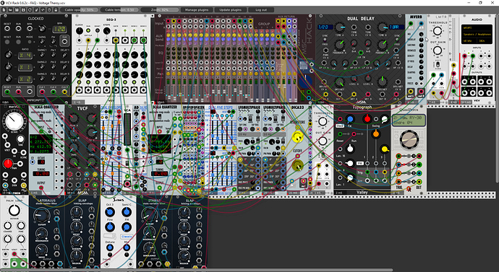Click Audio module input 1 jack
This screenshot has height=272, width=499.
pyautogui.click(x=464, y=56)
